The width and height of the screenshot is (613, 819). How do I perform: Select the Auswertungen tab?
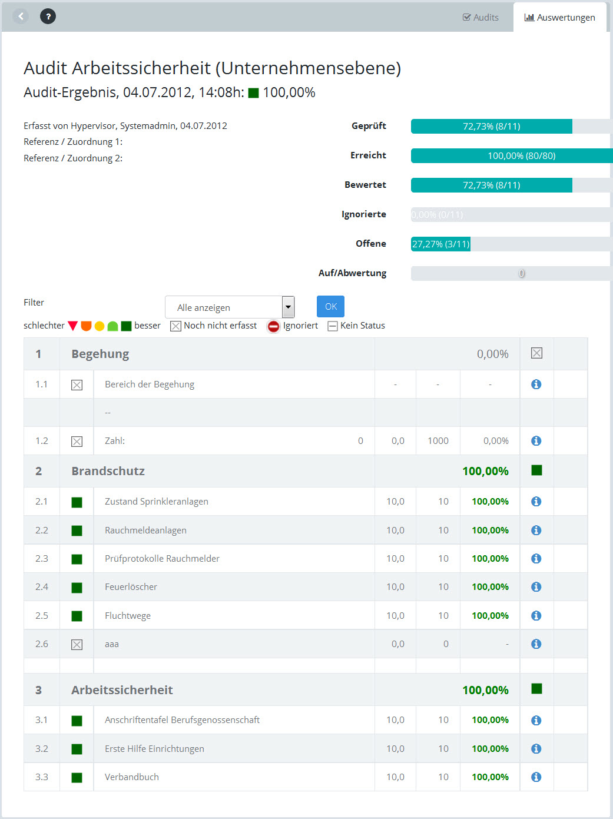tap(559, 18)
